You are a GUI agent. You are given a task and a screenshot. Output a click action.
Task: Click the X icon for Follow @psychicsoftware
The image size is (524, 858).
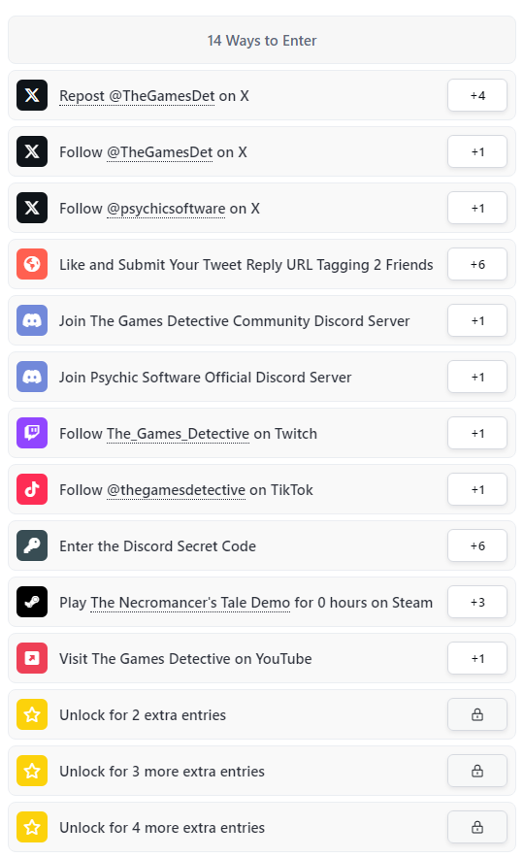click(32, 208)
